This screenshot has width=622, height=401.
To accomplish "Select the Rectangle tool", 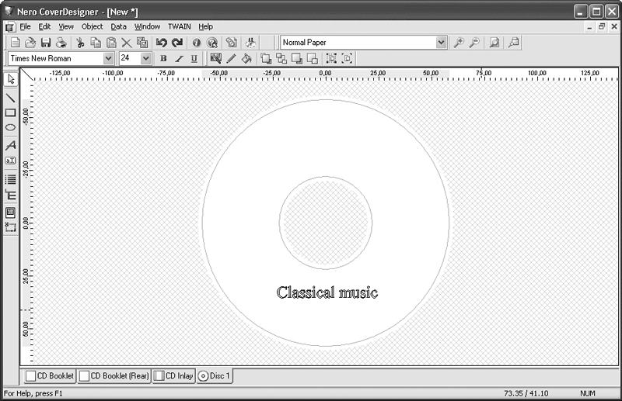I will 11,112.
